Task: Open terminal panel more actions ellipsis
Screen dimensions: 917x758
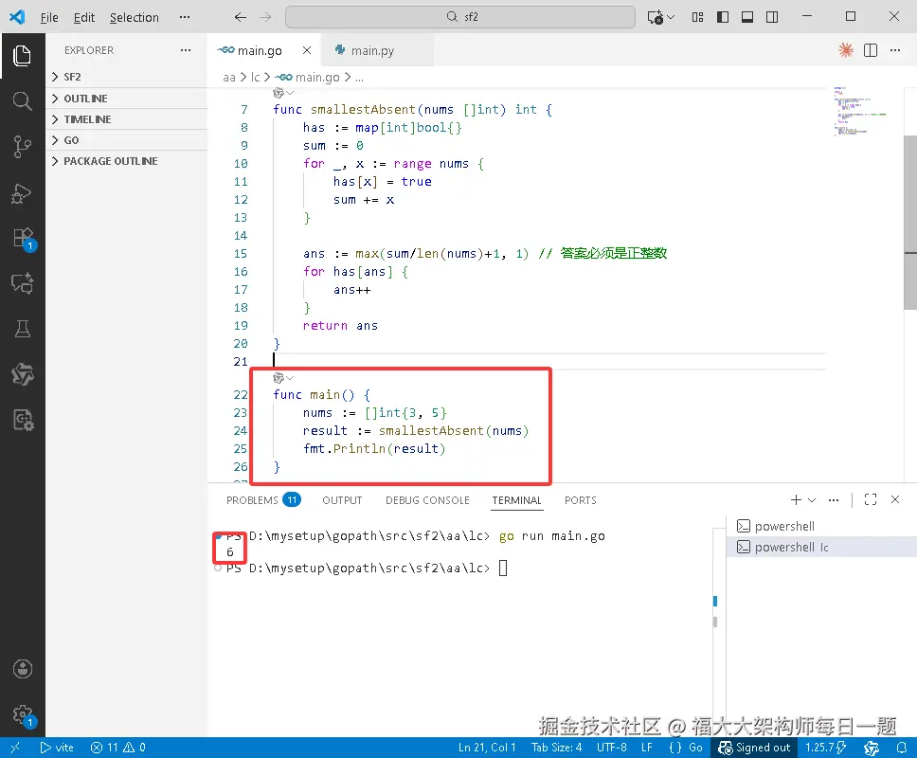Action: [834, 499]
